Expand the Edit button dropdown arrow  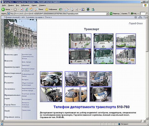click(x=80, y=10)
